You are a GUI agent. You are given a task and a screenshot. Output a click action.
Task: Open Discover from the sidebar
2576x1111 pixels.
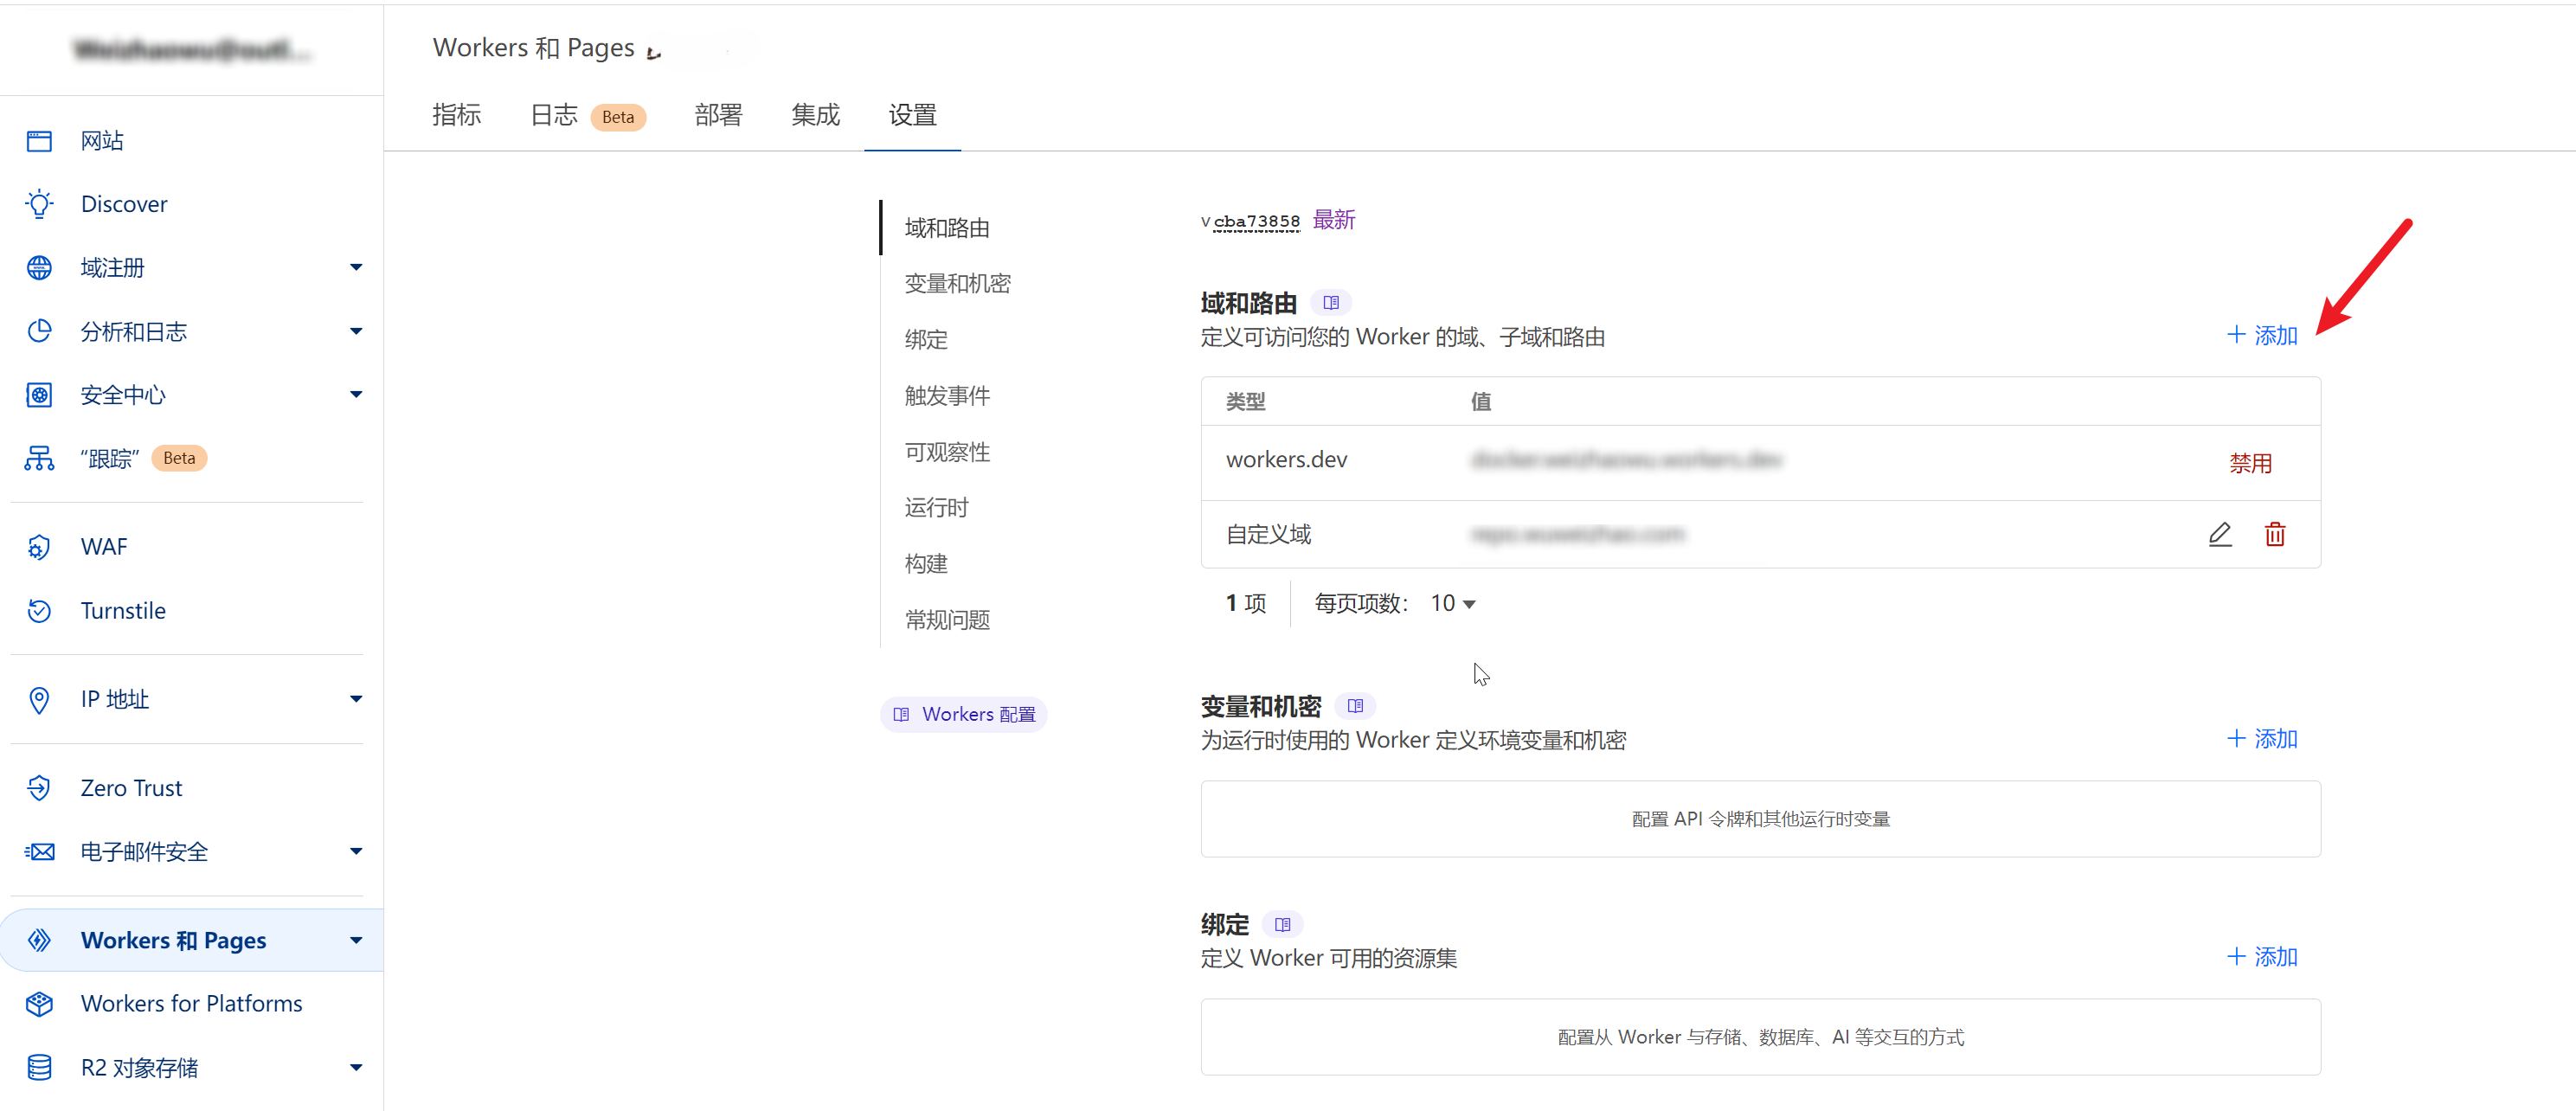(123, 203)
